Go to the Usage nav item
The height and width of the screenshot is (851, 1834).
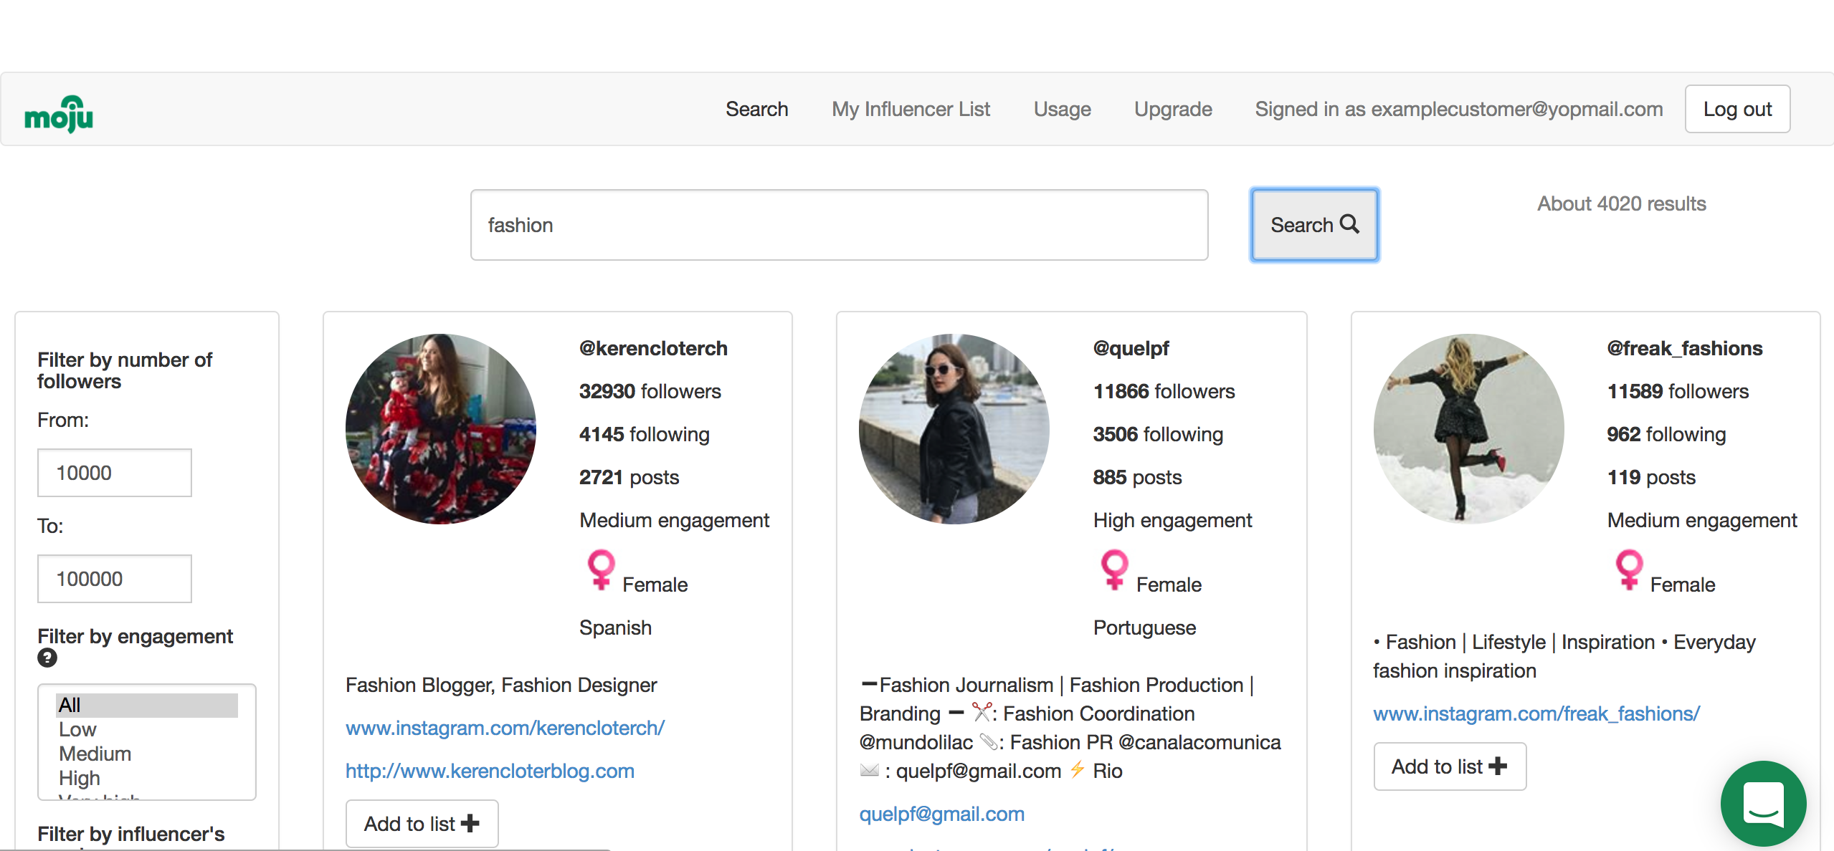[x=1062, y=109]
